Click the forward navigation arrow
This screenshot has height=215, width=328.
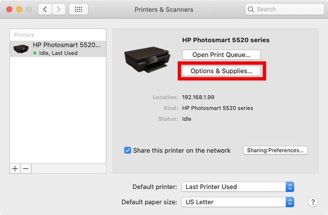[x=59, y=9]
